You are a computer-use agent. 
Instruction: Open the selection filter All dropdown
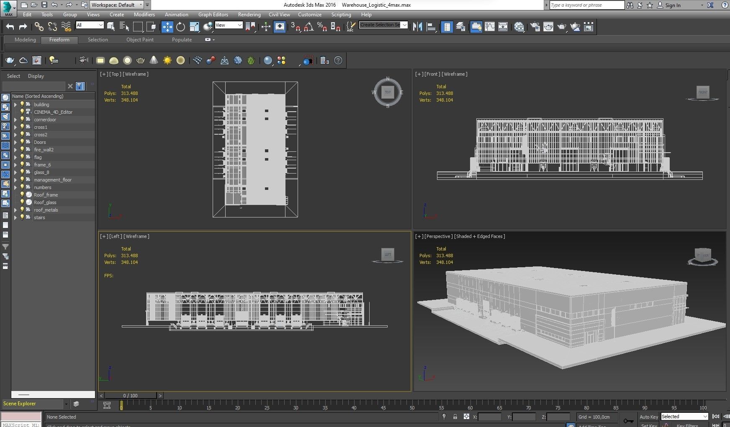pyautogui.click(x=90, y=25)
